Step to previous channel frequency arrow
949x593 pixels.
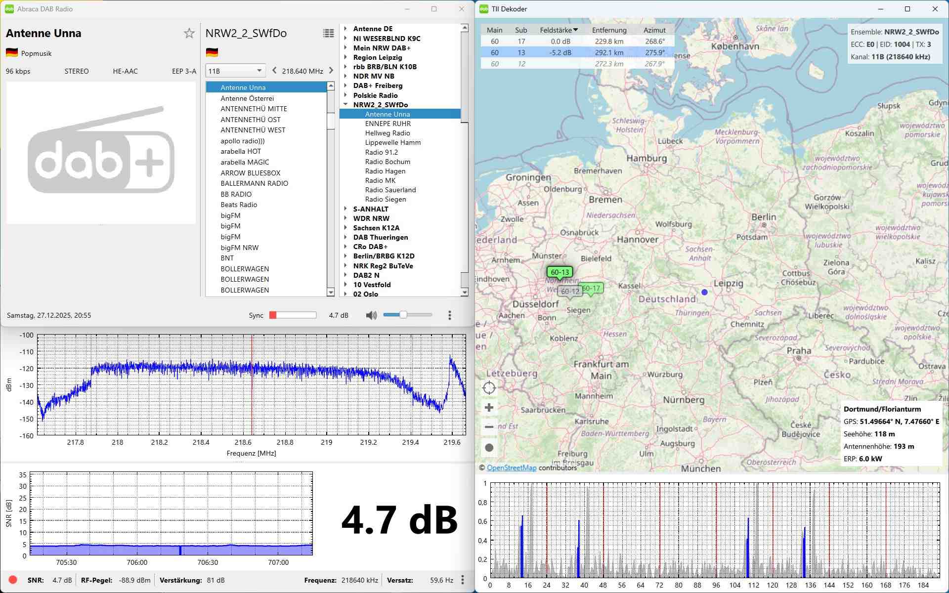coord(274,71)
